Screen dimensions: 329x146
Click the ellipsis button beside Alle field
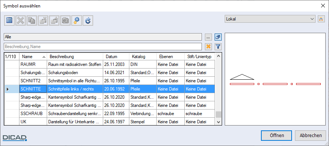208,37
